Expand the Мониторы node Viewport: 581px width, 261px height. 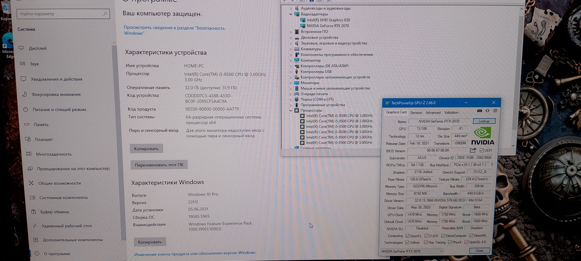point(290,83)
